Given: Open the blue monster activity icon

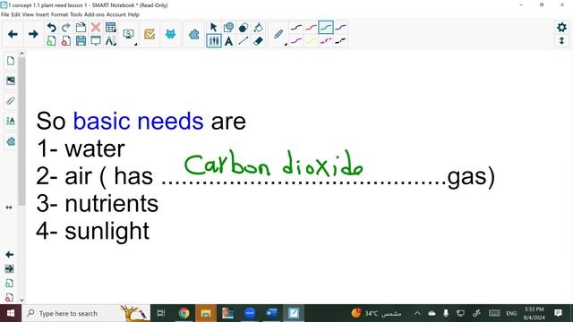Looking at the screenshot, I should tap(170, 34).
